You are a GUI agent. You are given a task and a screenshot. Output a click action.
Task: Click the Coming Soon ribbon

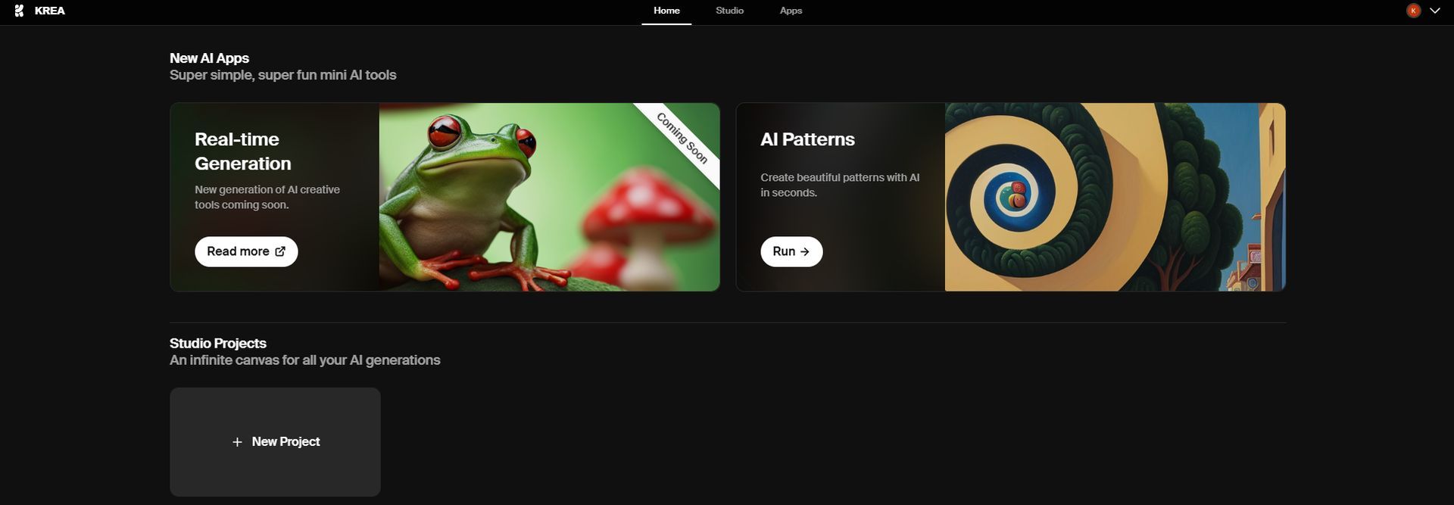[682, 138]
